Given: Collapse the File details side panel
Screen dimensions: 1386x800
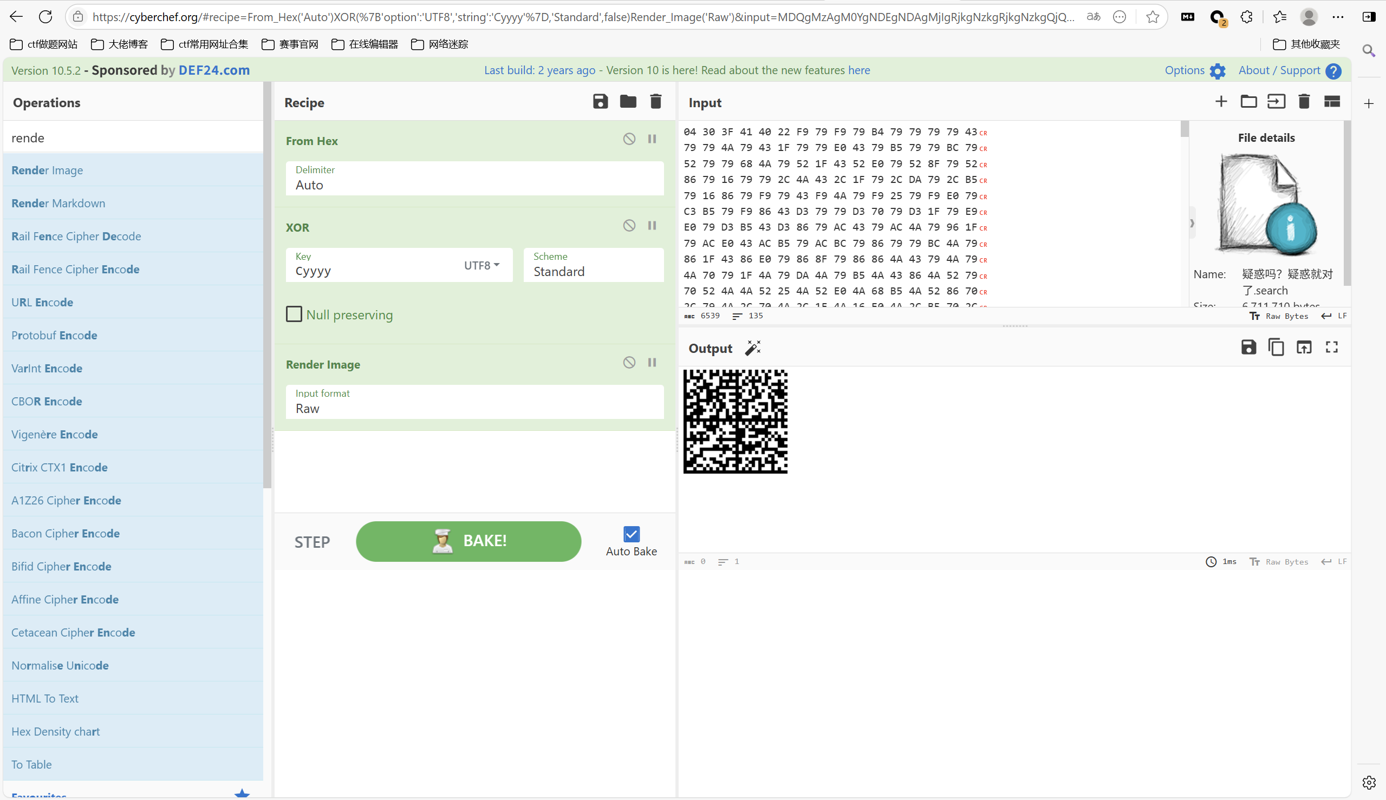Looking at the screenshot, I should coord(1192,223).
